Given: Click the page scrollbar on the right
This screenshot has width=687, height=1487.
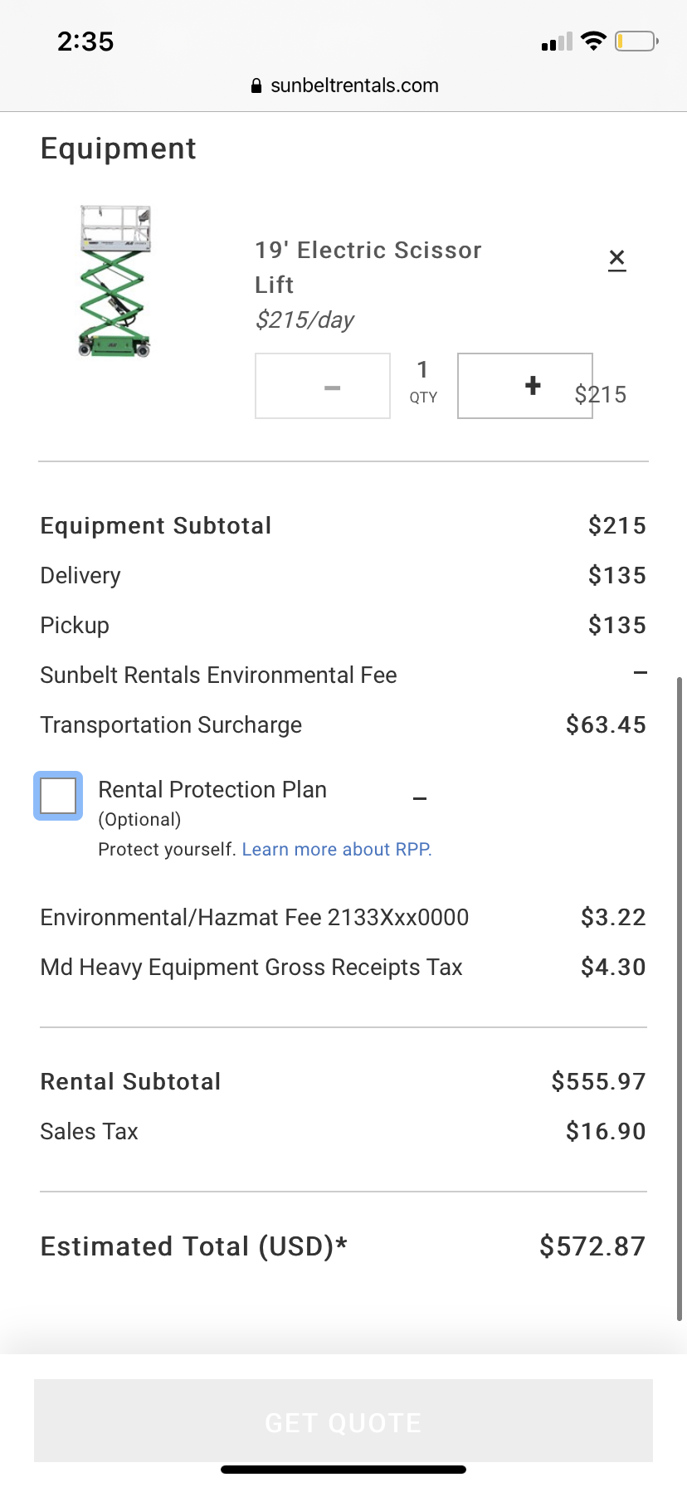Looking at the screenshot, I should [680, 996].
